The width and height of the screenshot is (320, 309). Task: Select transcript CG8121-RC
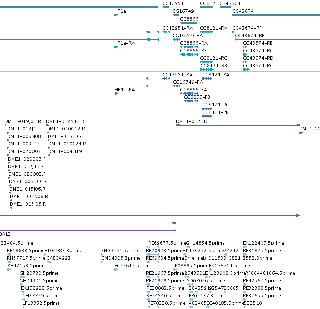click(214, 58)
